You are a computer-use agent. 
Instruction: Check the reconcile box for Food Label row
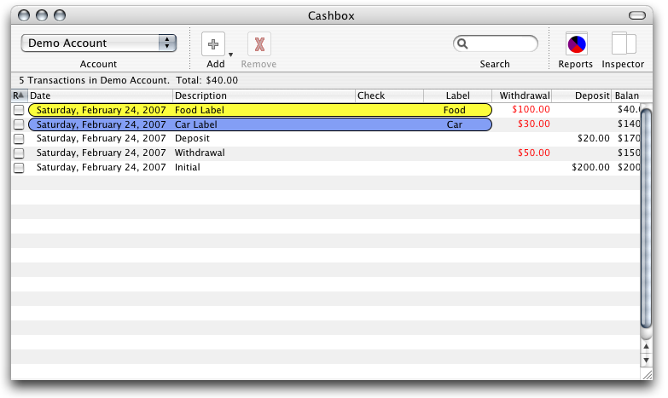pos(19,110)
